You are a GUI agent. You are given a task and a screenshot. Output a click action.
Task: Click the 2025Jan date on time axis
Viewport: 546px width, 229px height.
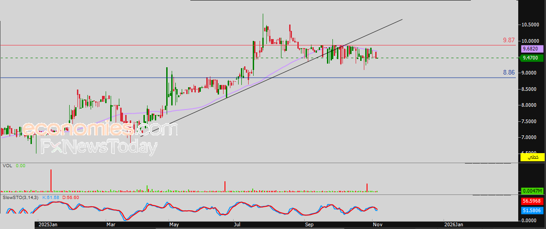tap(48, 225)
